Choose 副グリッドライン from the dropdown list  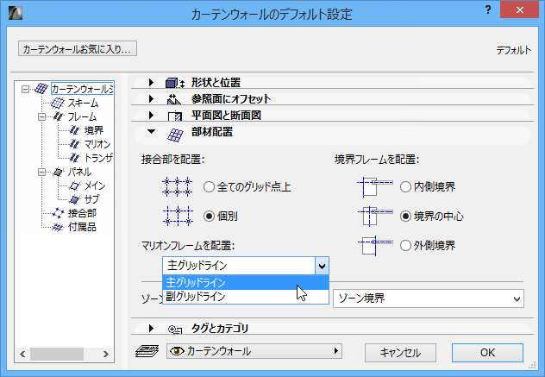pos(246,297)
